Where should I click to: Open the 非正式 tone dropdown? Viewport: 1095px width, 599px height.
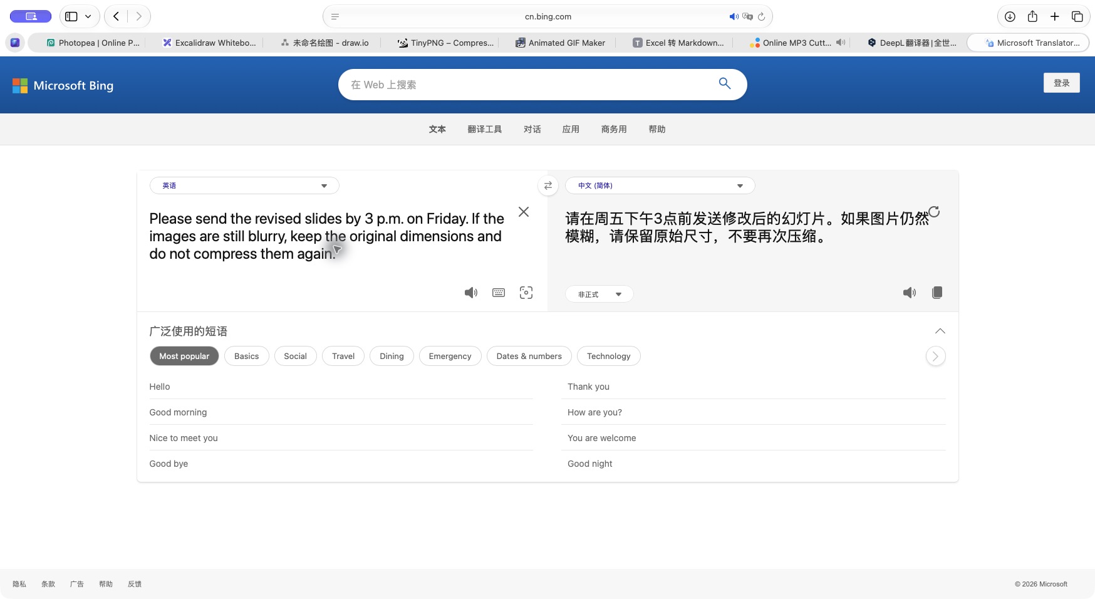(599, 294)
